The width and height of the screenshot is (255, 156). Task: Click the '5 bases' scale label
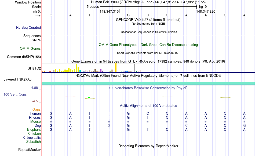(x=93, y=7)
